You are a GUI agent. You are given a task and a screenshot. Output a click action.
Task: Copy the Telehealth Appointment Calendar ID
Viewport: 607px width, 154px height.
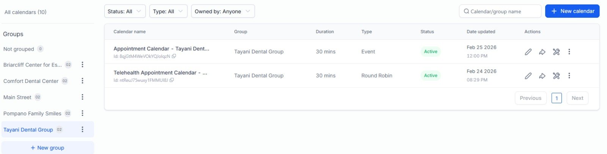[x=172, y=80]
